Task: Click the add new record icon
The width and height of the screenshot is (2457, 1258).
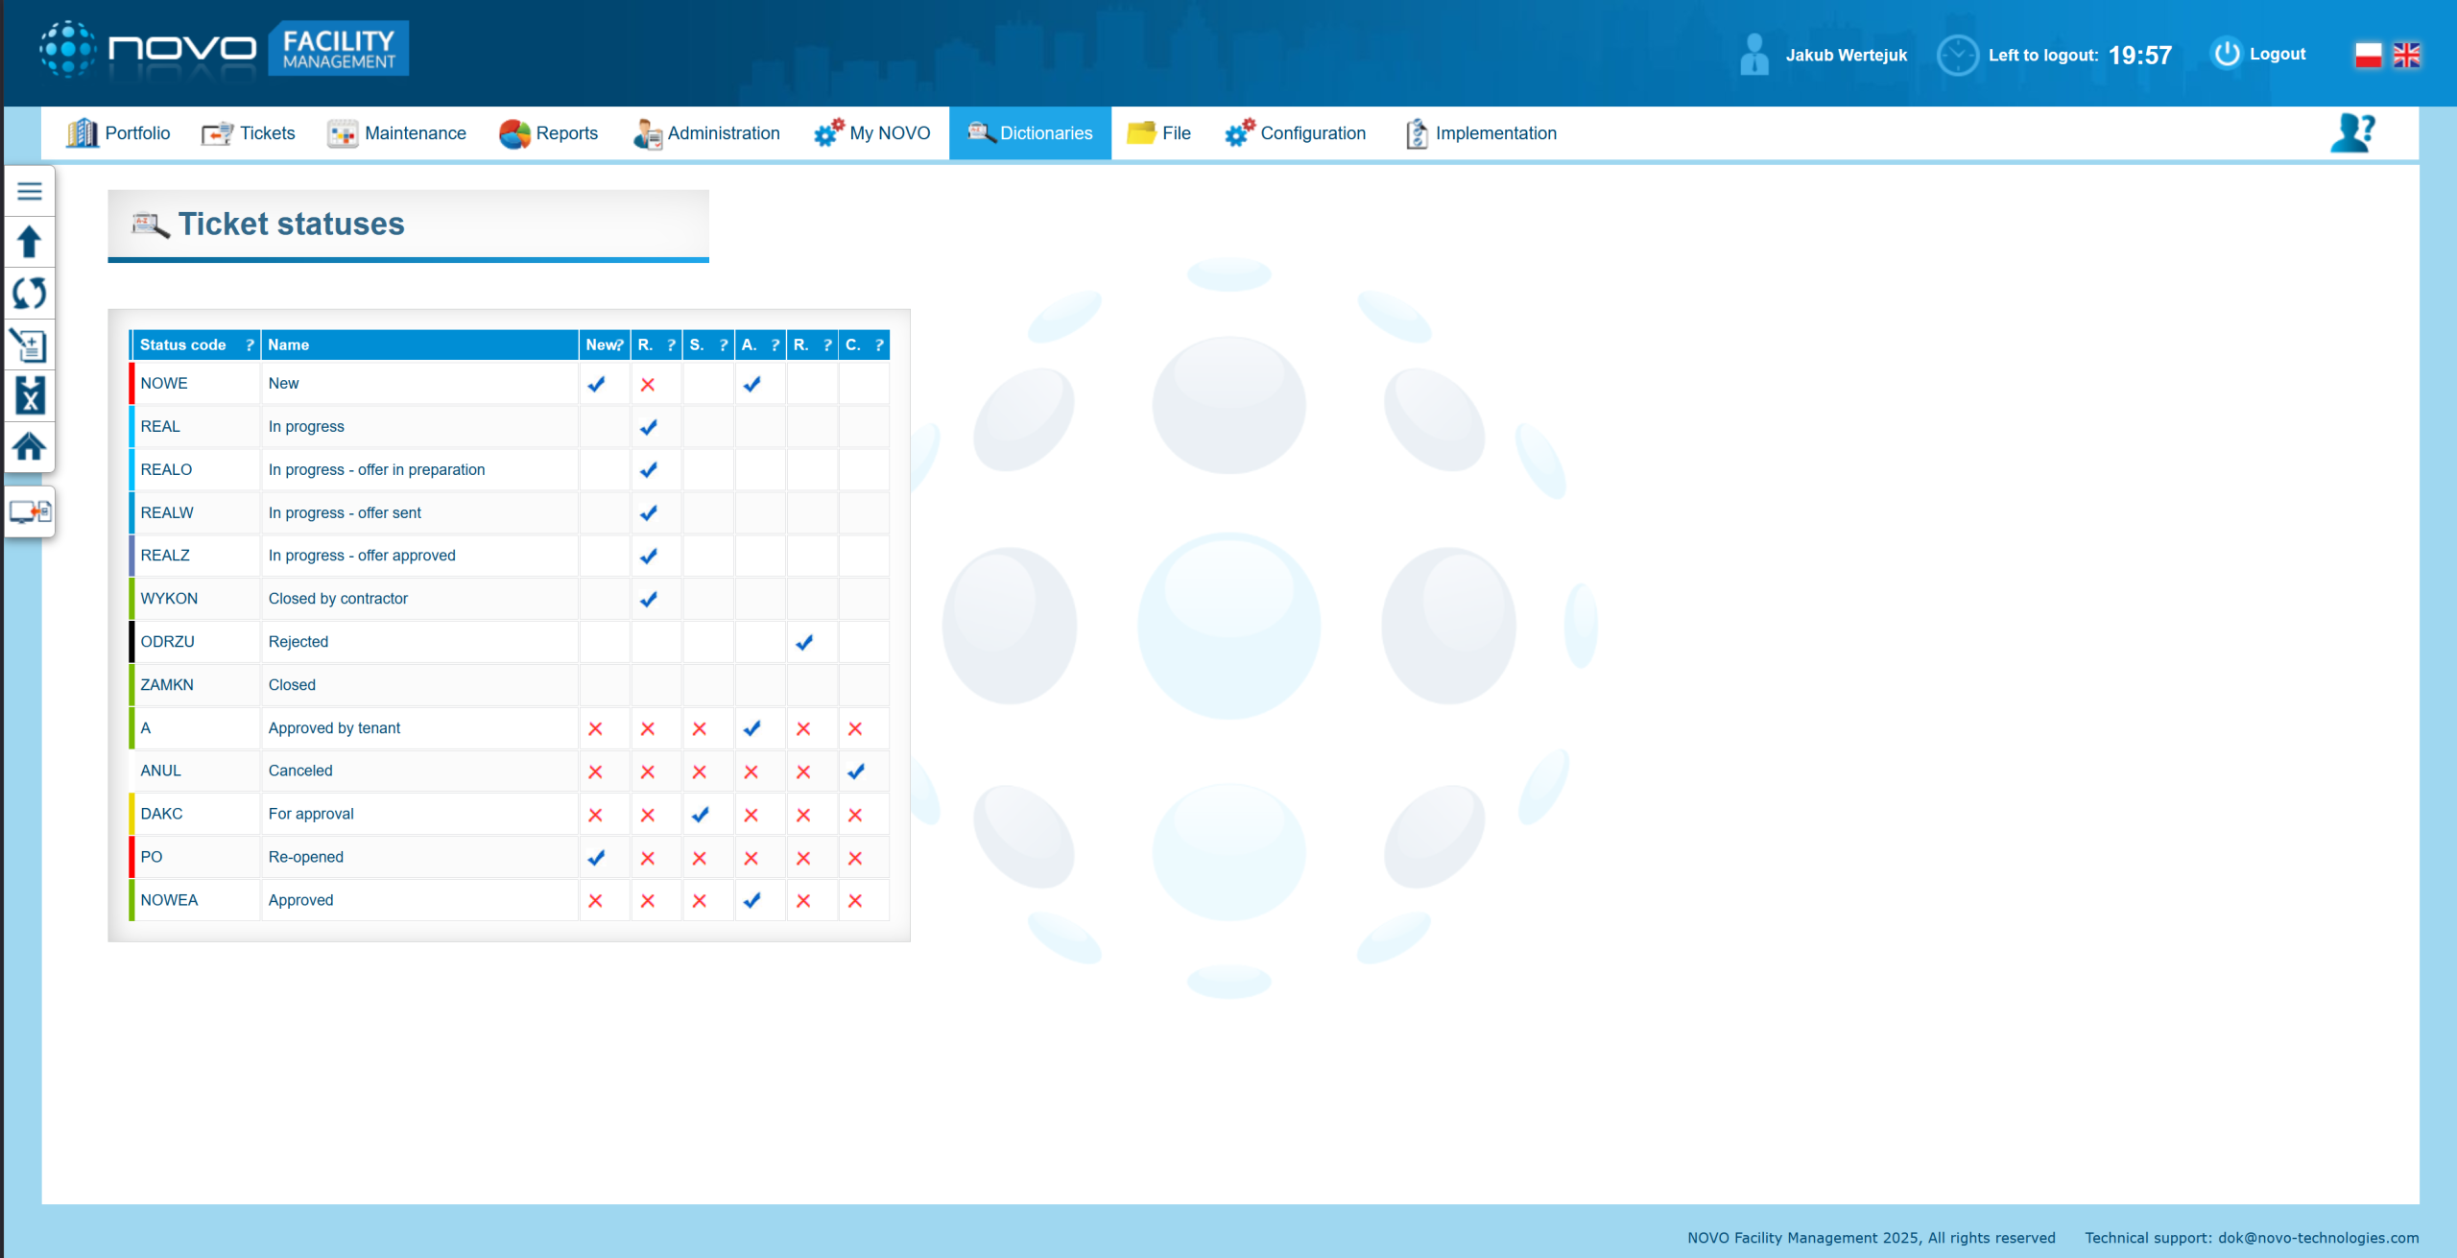Action: pyautogui.click(x=30, y=344)
